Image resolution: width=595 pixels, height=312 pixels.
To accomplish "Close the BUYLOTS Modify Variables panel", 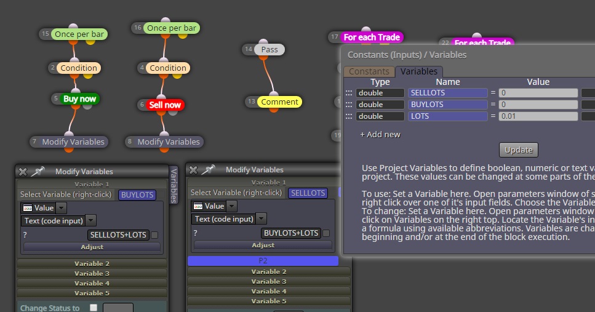I will coord(23,172).
